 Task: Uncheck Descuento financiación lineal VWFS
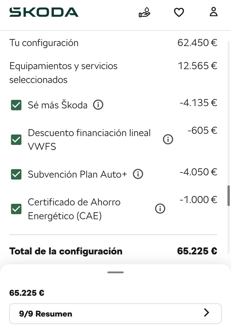tap(16, 139)
